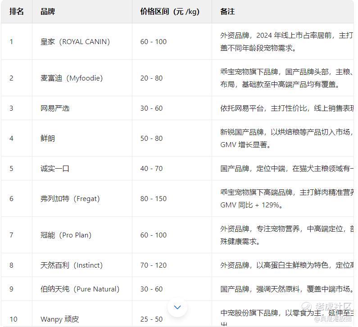Screen dimensions: 358x327
Task: Click the remark starting 国产品牌，定位中端
Action: [287, 169]
